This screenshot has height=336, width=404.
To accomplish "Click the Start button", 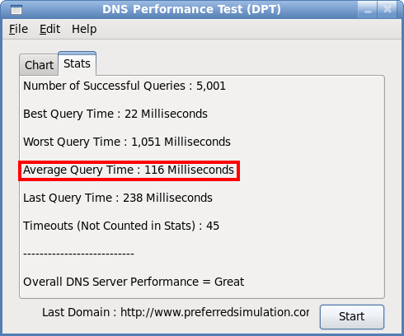I will 352,316.
